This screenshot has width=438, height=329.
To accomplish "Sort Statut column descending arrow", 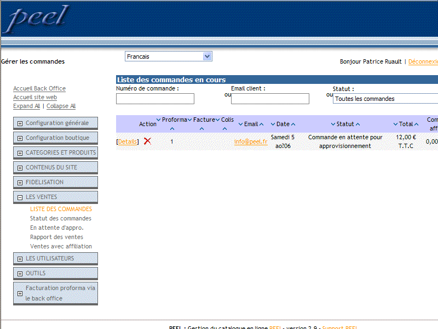I will click(333, 124).
